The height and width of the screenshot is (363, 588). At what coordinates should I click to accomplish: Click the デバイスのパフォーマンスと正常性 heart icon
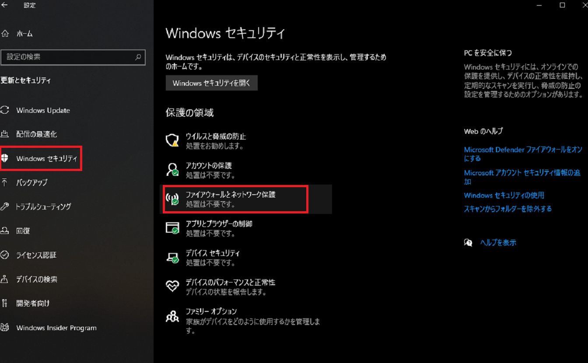pyautogui.click(x=172, y=286)
